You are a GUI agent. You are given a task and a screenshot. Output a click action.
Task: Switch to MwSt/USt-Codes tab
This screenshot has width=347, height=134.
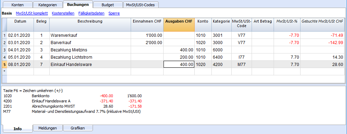(x=141, y=5)
